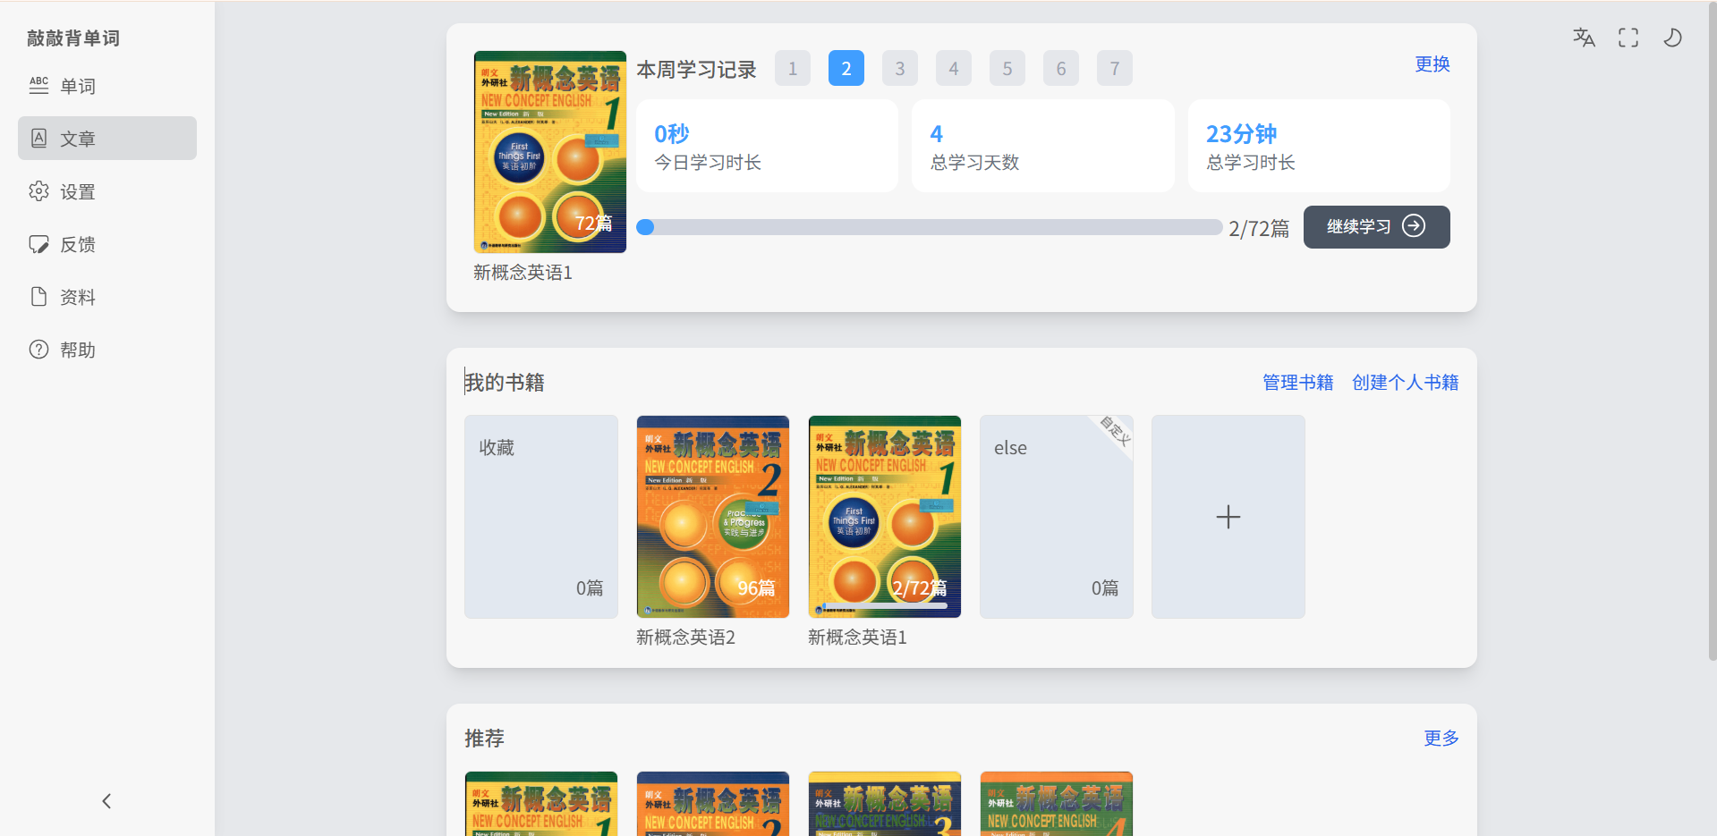Open recommended book New Concept English 3
The height and width of the screenshot is (836, 1717).
point(885,804)
